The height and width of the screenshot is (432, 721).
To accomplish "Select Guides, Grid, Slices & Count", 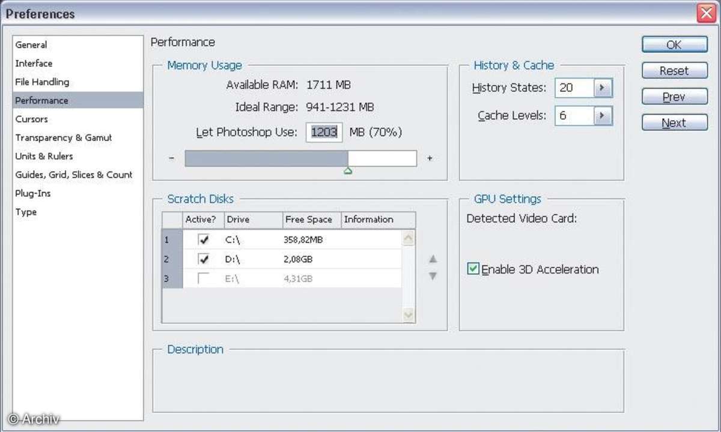I will point(74,175).
